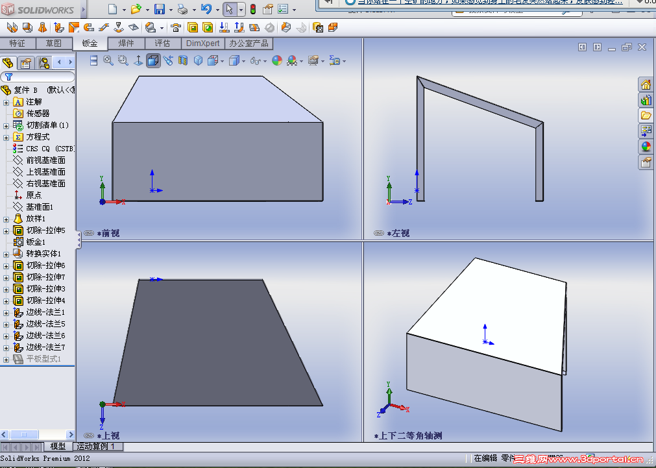Viewport: 656px width, 468px height.
Task: Click the Corners tool icon
Action: click(150, 28)
